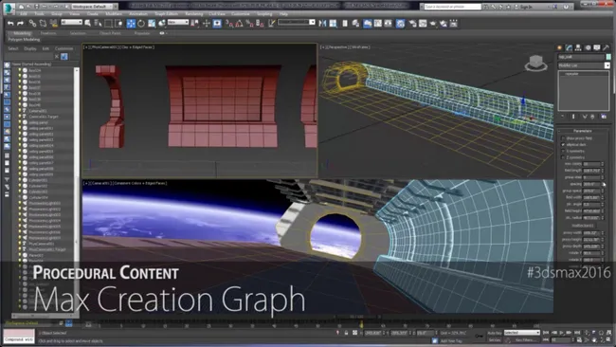Screen dimensions: 616x347
Task: Click the Mirror tool on main toolbar
Action: (322, 24)
